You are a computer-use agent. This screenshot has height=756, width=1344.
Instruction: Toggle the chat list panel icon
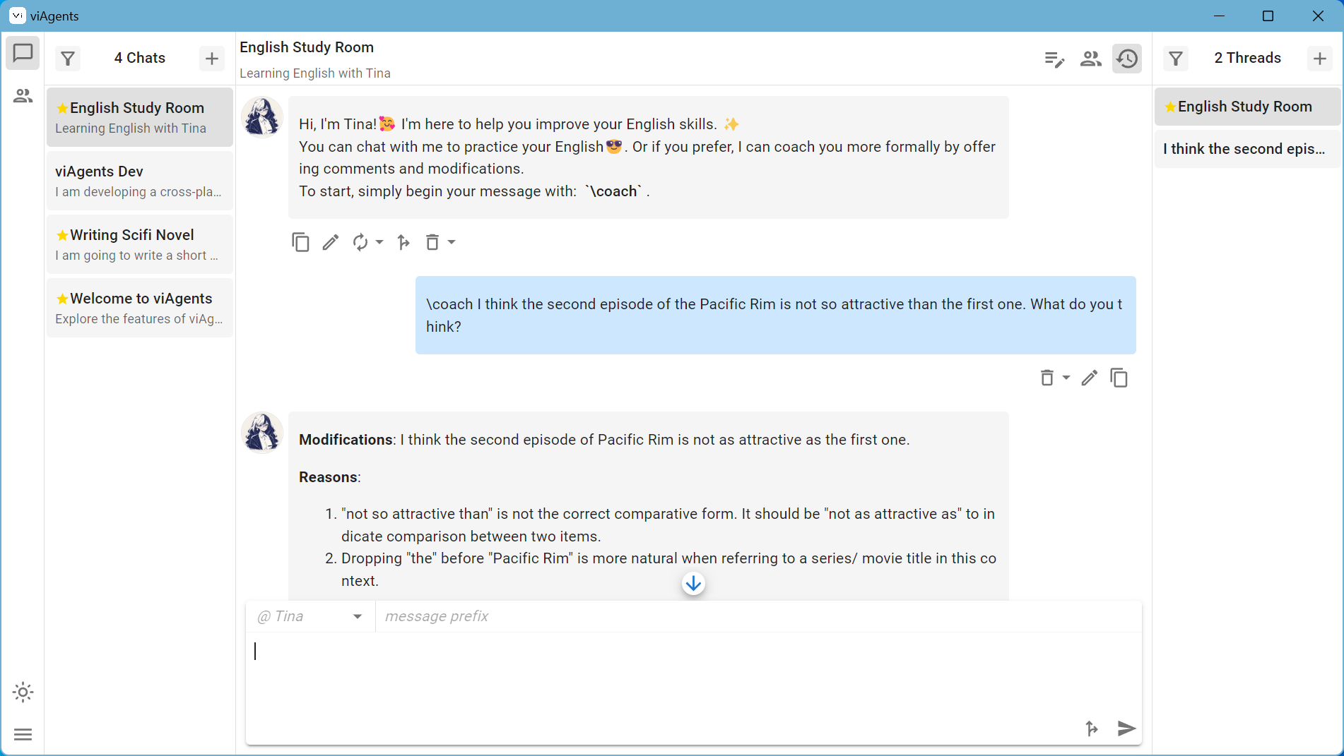(x=23, y=54)
